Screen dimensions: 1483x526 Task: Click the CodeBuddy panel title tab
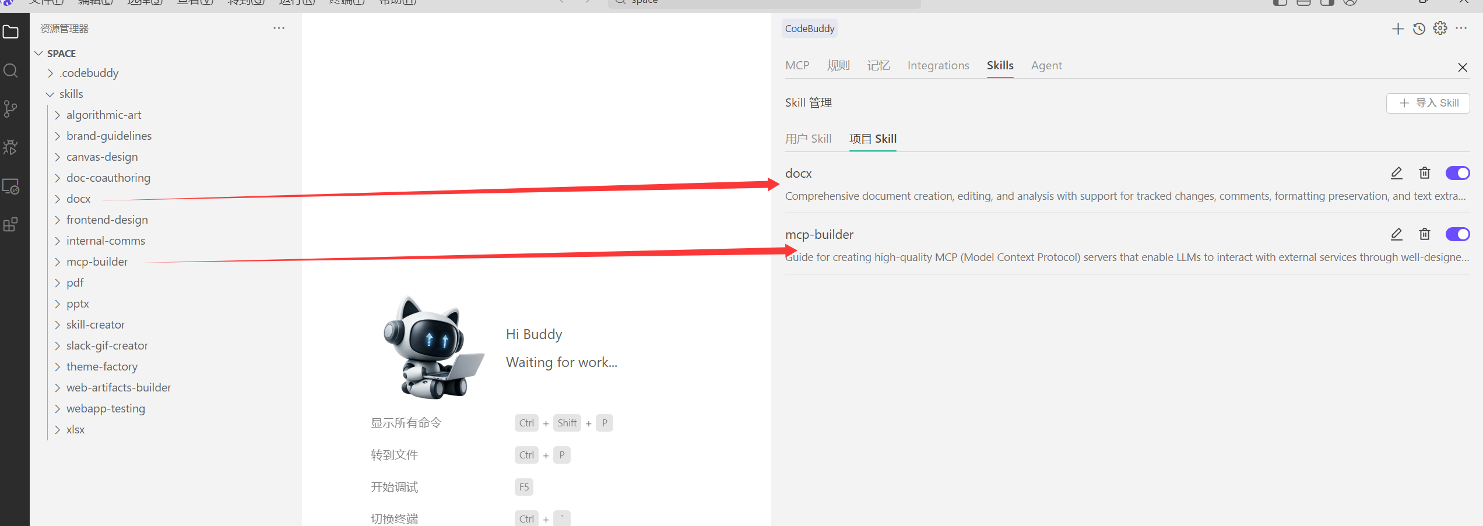click(x=810, y=29)
